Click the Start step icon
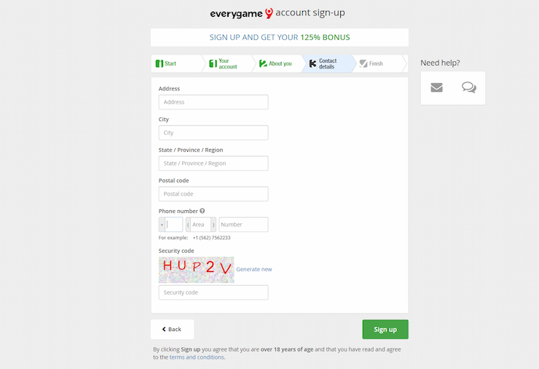Screen dimensions: 539x369 click(160, 63)
